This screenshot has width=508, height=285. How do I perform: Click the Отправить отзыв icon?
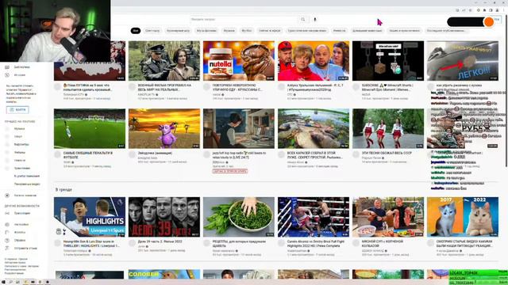(x=7, y=248)
